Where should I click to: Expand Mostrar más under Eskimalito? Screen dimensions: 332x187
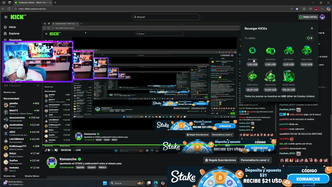(x=9, y=92)
